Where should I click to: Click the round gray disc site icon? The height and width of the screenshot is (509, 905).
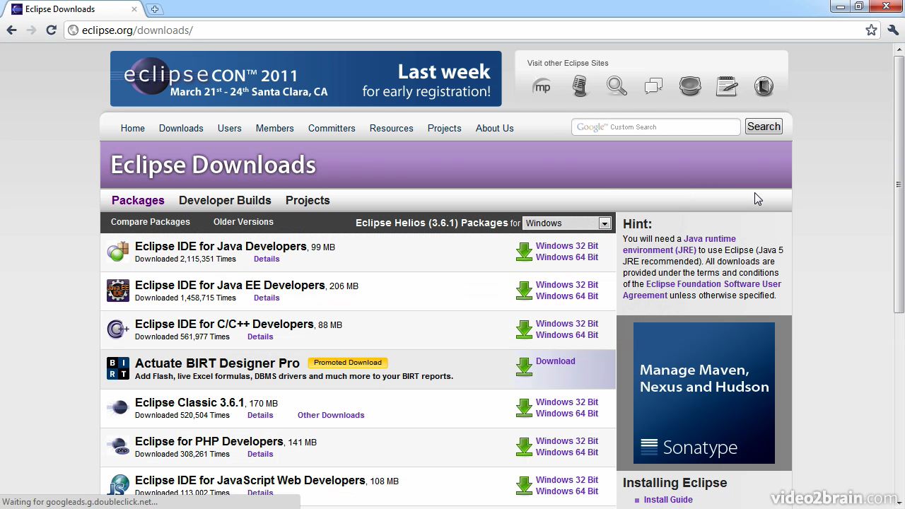tap(690, 86)
